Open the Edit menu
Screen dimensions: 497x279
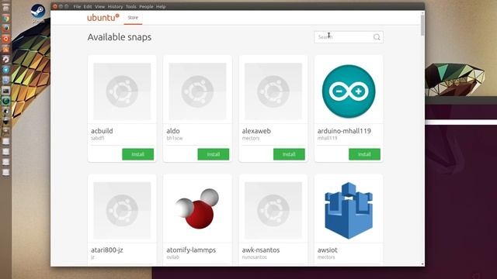coord(88,6)
